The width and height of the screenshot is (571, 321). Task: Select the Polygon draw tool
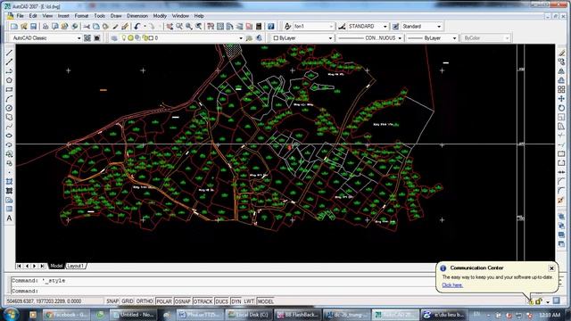[10, 80]
